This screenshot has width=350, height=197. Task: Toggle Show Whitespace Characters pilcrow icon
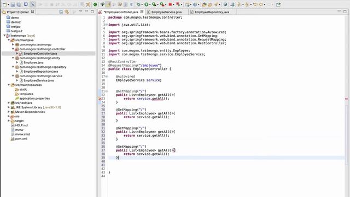(131, 4)
